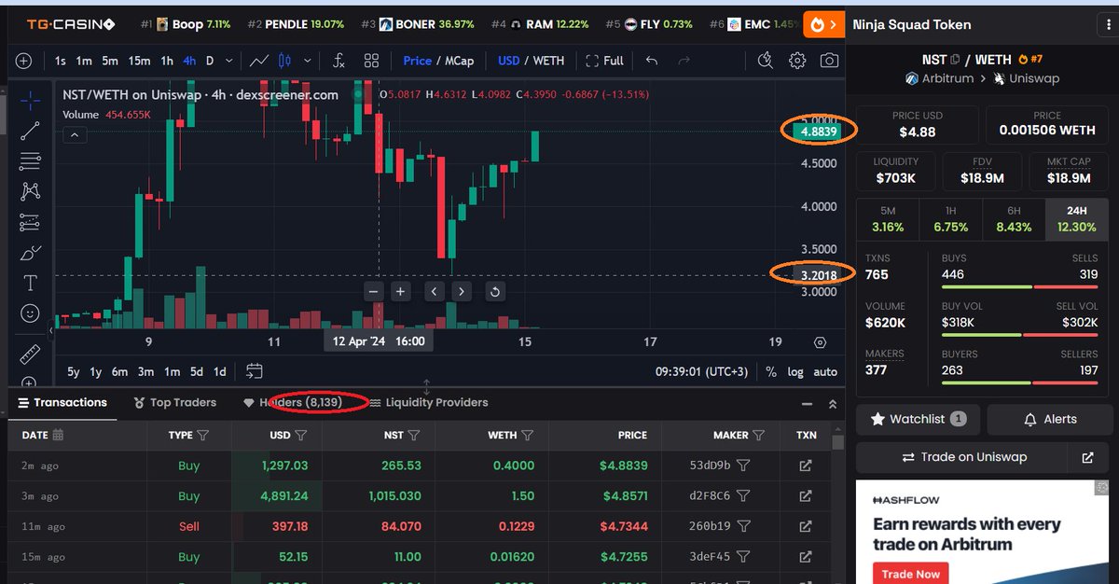The image size is (1119, 584).
Task: Open the Fibonacci retracement tools
Action: (30, 161)
